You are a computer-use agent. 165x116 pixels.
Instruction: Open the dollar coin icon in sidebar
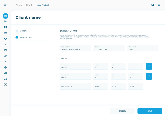(x=5, y=50)
